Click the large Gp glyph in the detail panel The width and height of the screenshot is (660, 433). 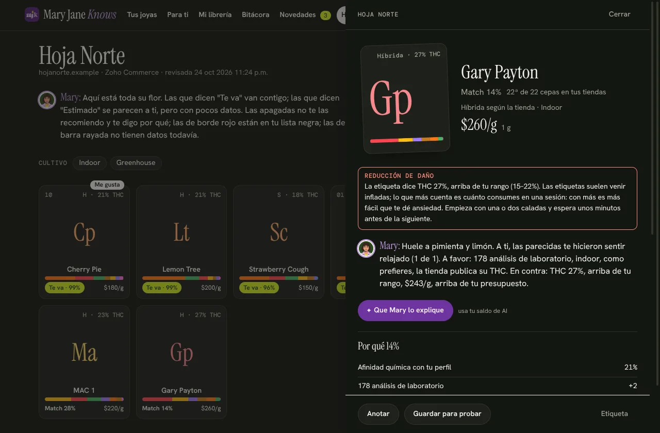391,101
